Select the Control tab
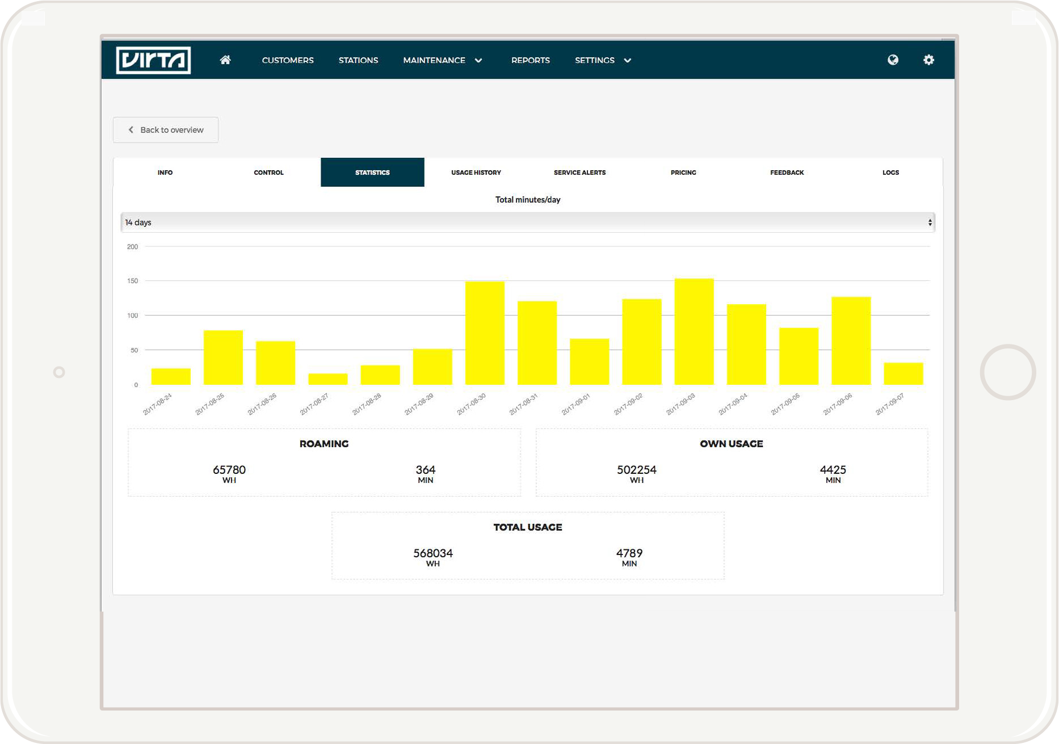 tap(268, 173)
